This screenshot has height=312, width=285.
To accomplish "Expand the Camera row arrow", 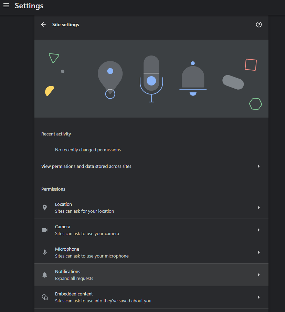I will pos(259,230).
